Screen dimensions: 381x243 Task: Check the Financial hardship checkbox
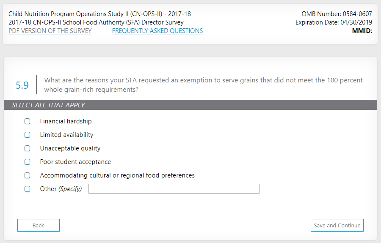coord(28,121)
